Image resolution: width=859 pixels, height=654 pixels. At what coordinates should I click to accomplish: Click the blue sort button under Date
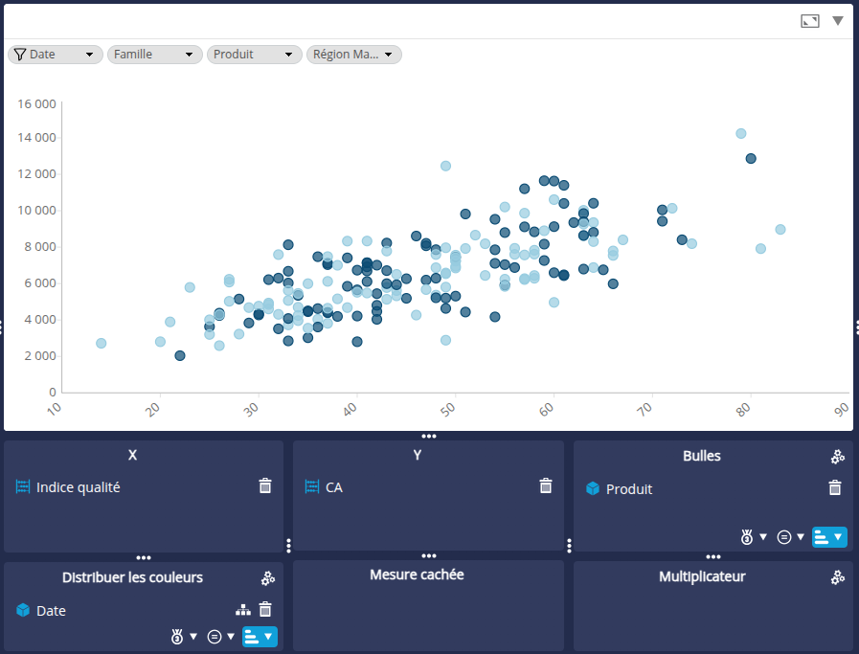pyautogui.click(x=260, y=637)
